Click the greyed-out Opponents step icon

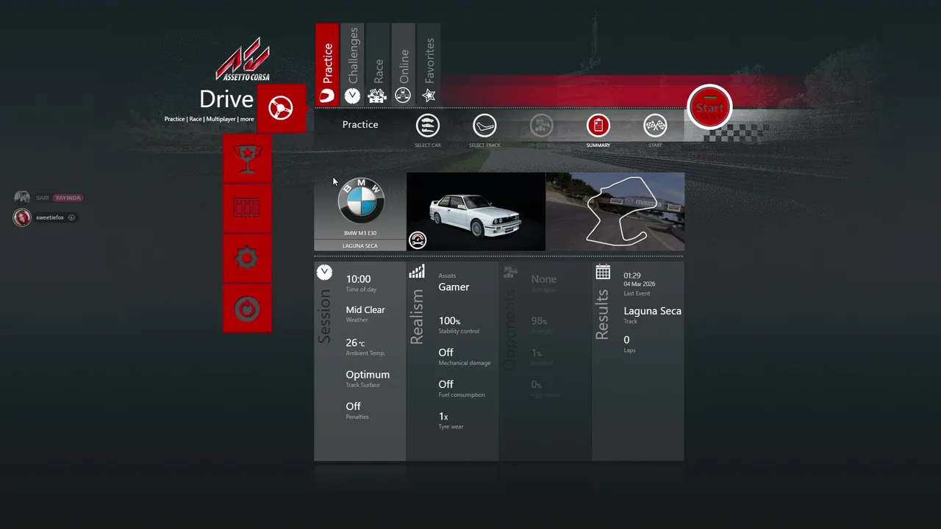click(x=542, y=126)
